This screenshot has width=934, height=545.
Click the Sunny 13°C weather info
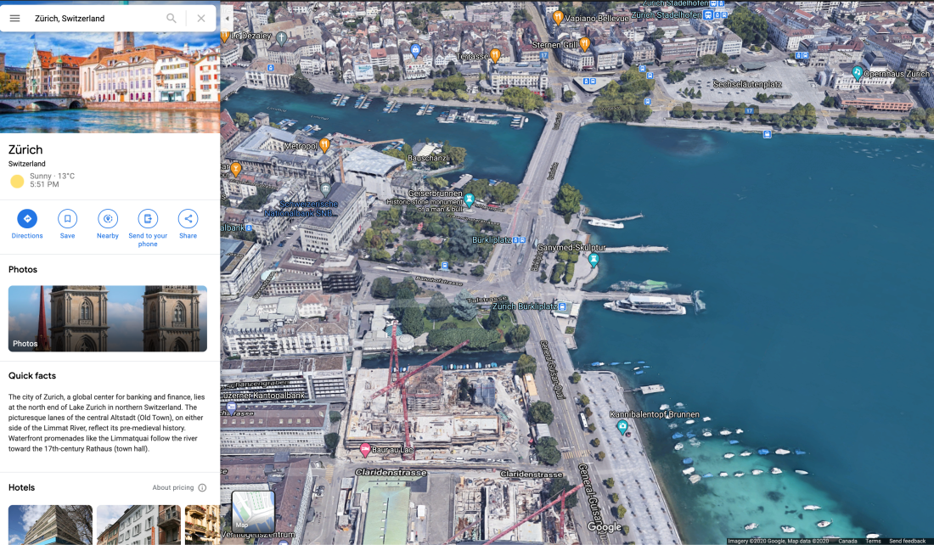coord(43,180)
